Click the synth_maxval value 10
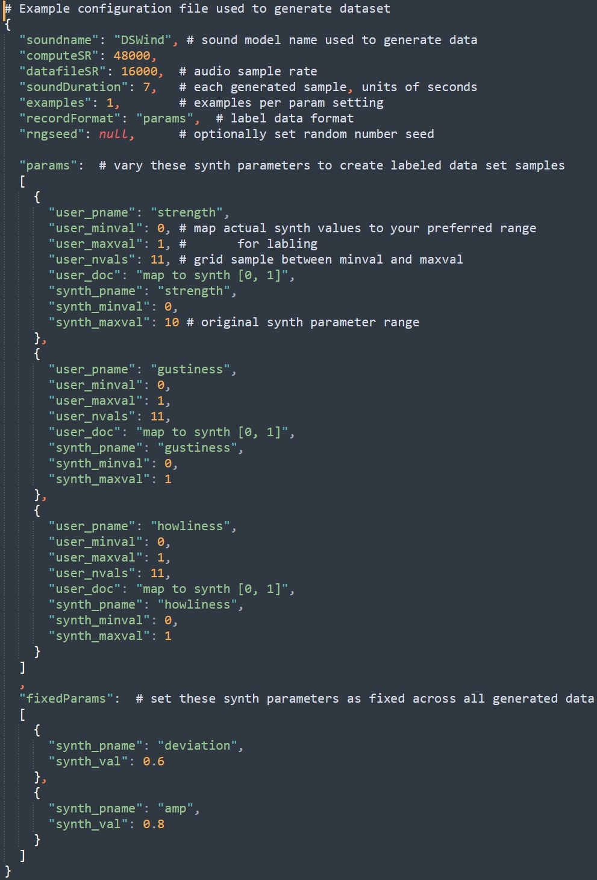The height and width of the screenshot is (880, 597). pos(172,322)
